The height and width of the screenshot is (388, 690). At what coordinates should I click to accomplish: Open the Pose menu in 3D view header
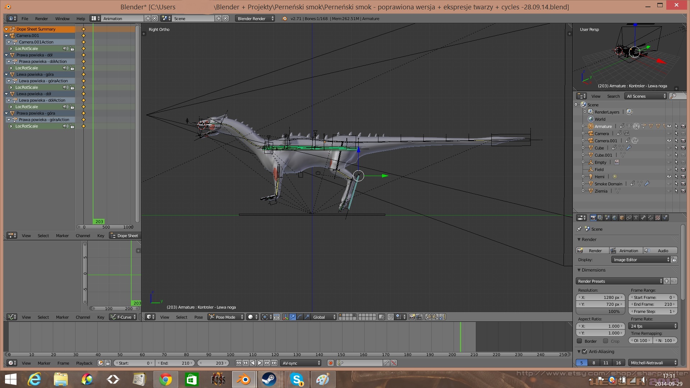coord(198,317)
